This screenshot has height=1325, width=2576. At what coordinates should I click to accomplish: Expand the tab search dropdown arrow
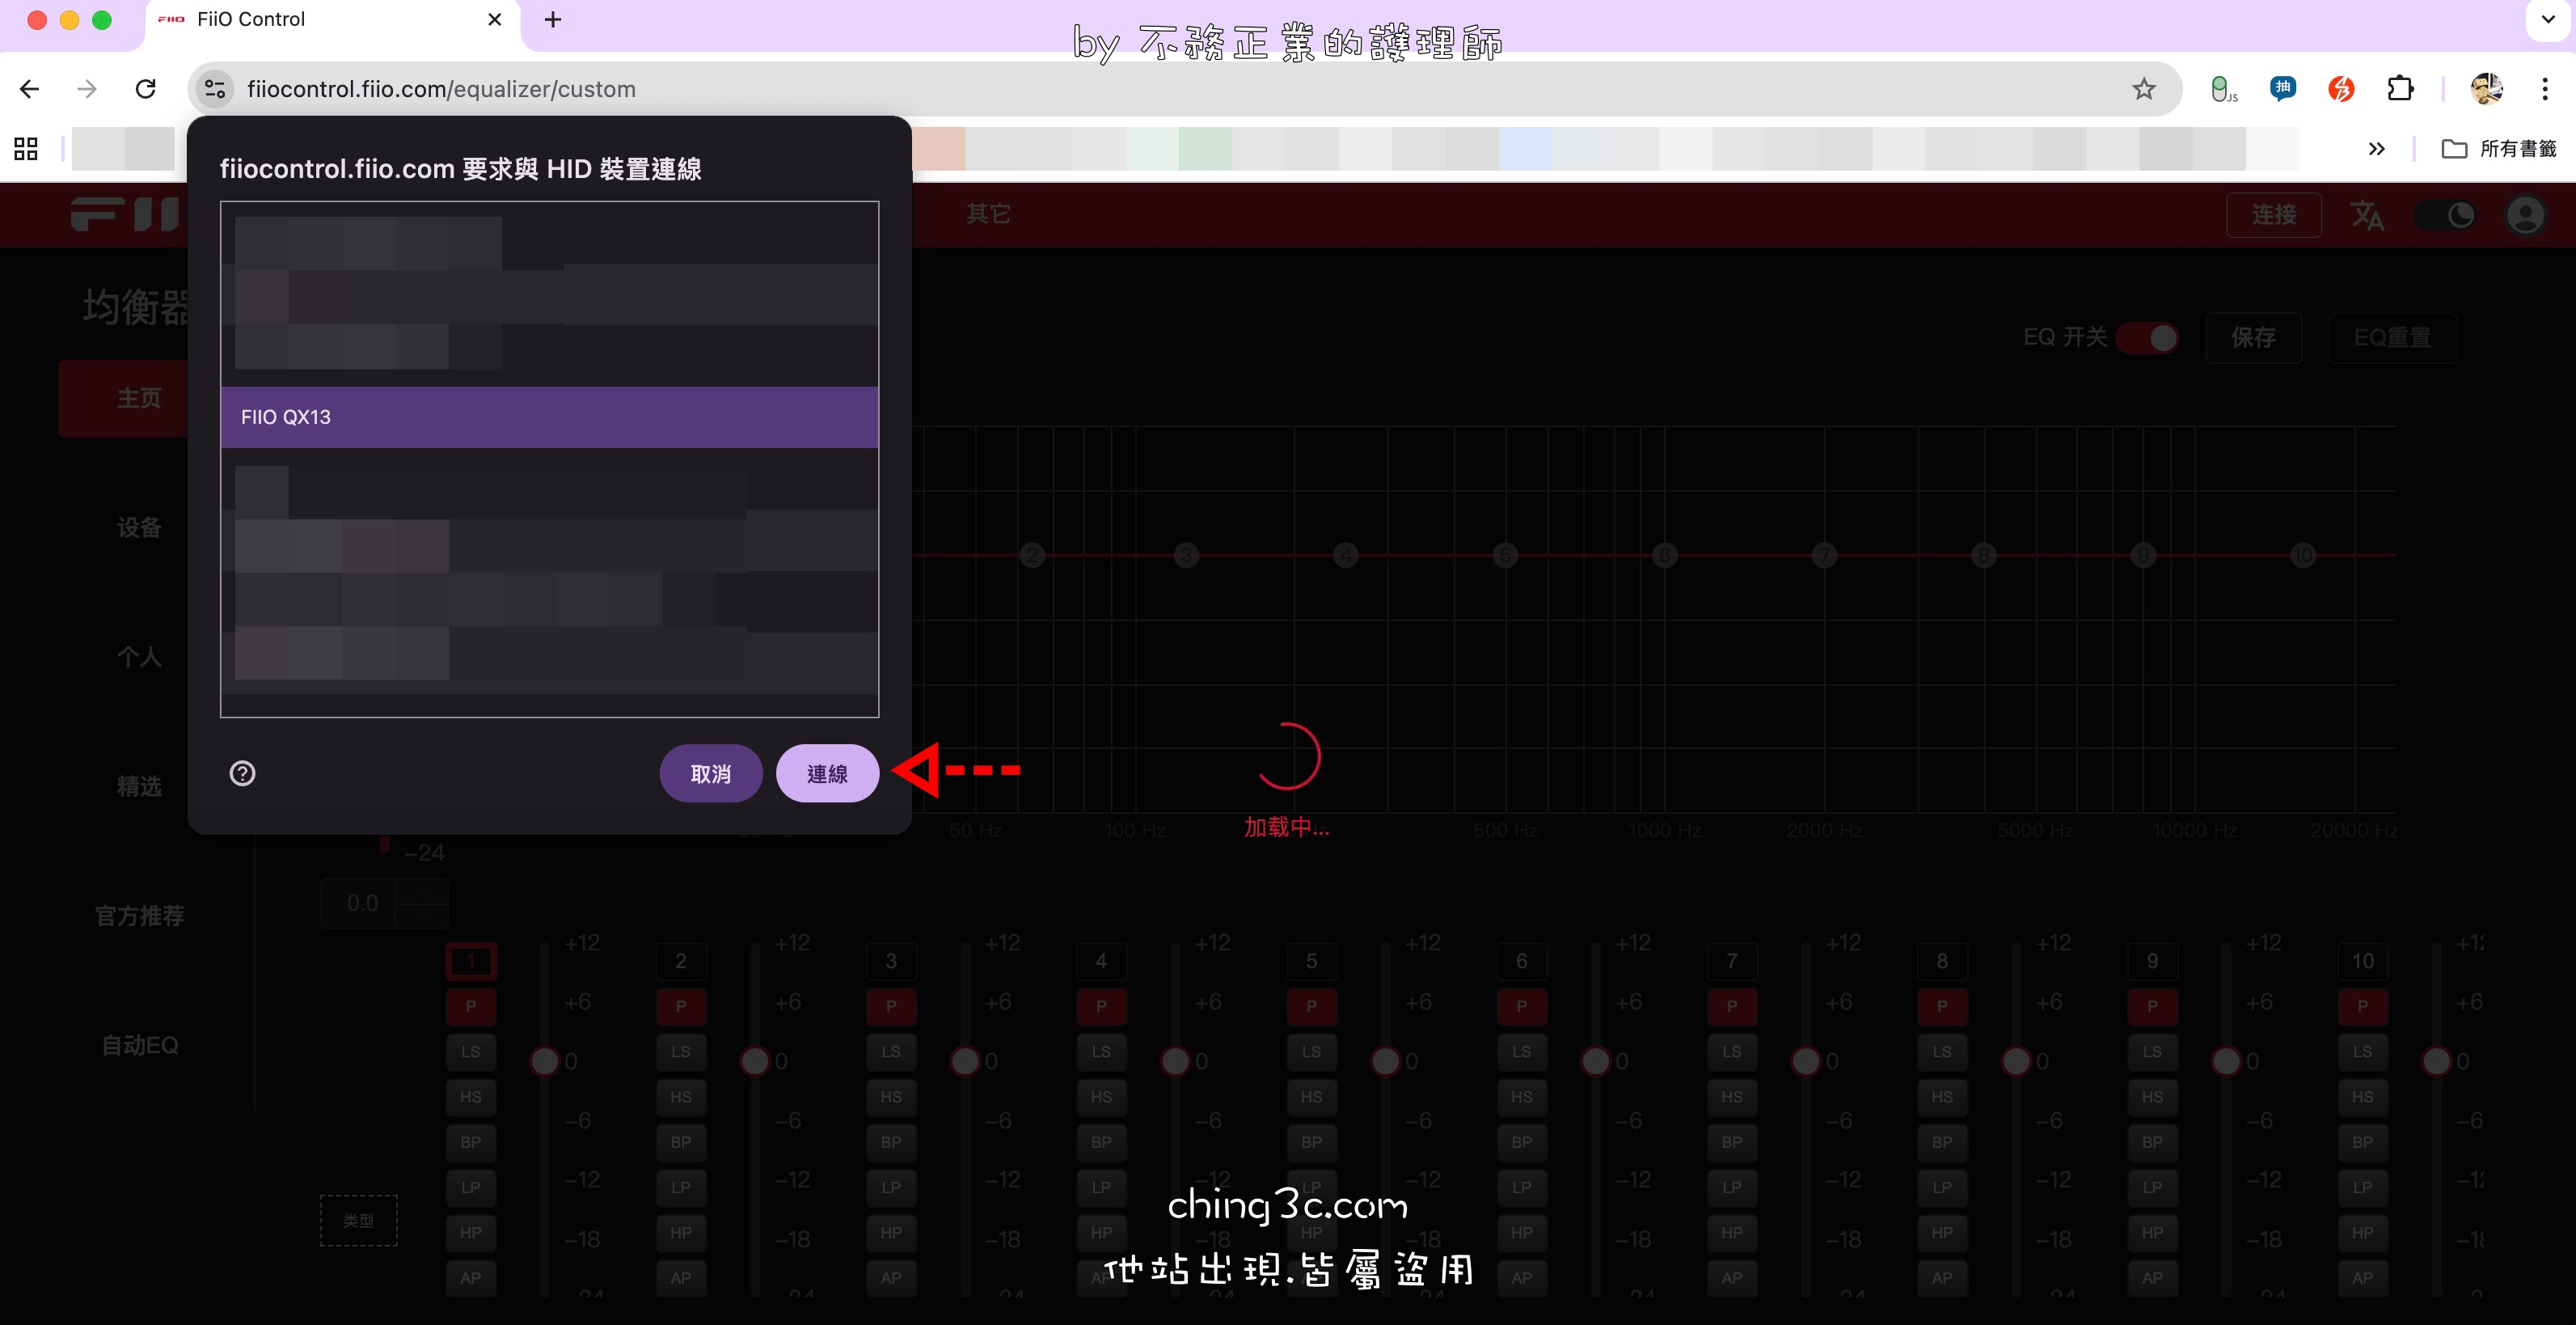[x=2547, y=19]
